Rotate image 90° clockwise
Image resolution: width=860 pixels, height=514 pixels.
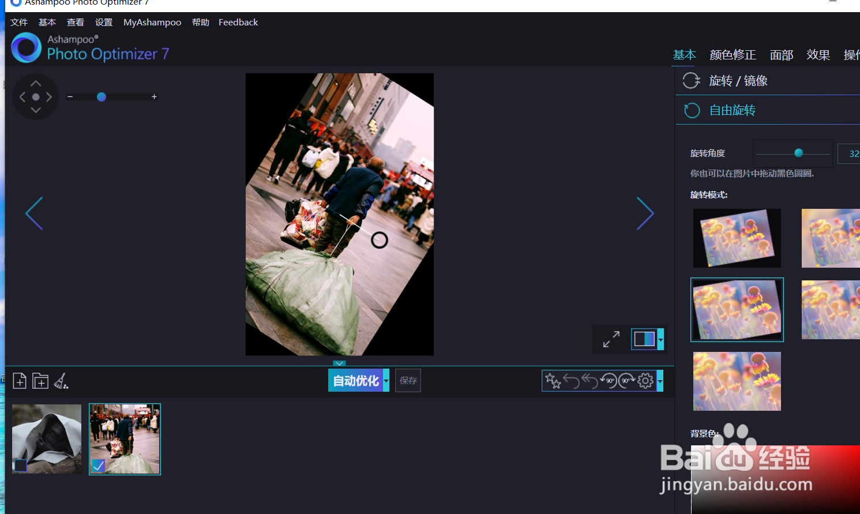(627, 381)
